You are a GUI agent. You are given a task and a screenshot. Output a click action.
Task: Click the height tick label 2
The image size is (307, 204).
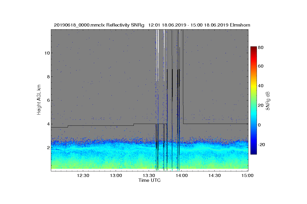pyautogui.click(x=48, y=148)
